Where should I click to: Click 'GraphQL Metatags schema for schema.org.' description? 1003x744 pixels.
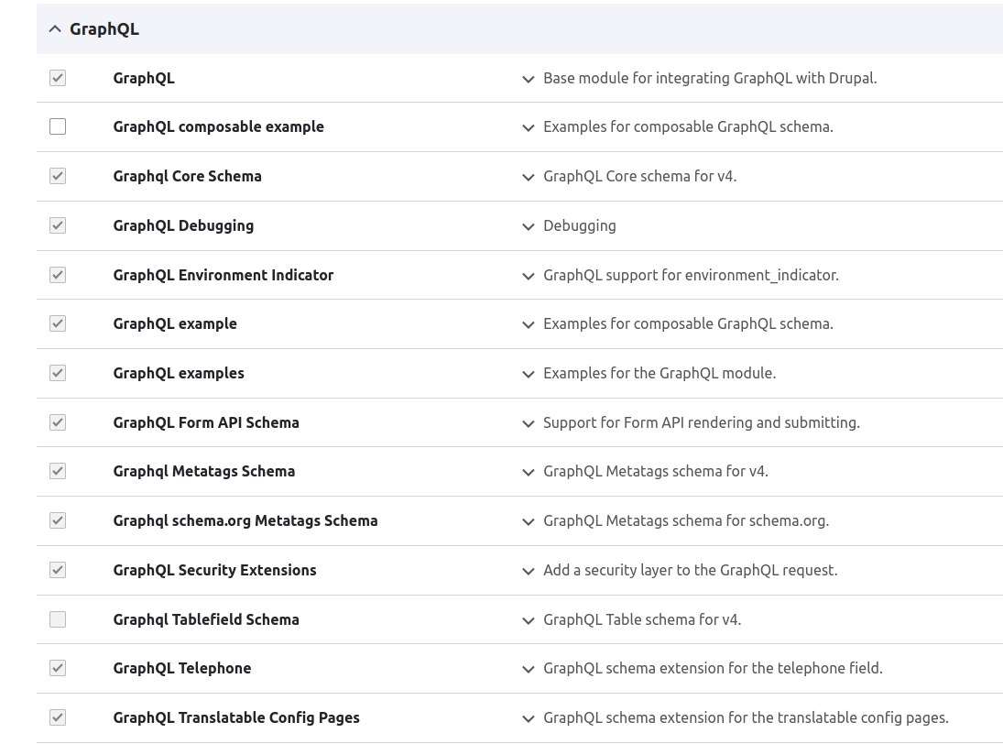(x=686, y=520)
